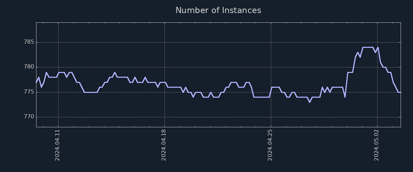This screenshot has height=172, width=413.
Task: Click where 2024.04.25 gridline crosses 785 gridline
Action: click(x=271, y=42)
